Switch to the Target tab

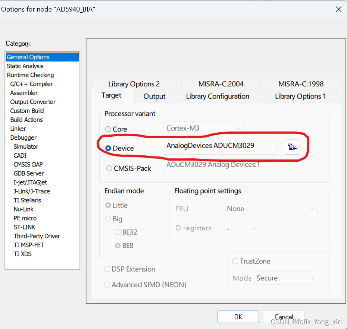coord(112,95)
